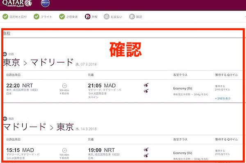Select the 旅程 step label
The width and height of the screenshot is (246, 163).
click(95, 17)
